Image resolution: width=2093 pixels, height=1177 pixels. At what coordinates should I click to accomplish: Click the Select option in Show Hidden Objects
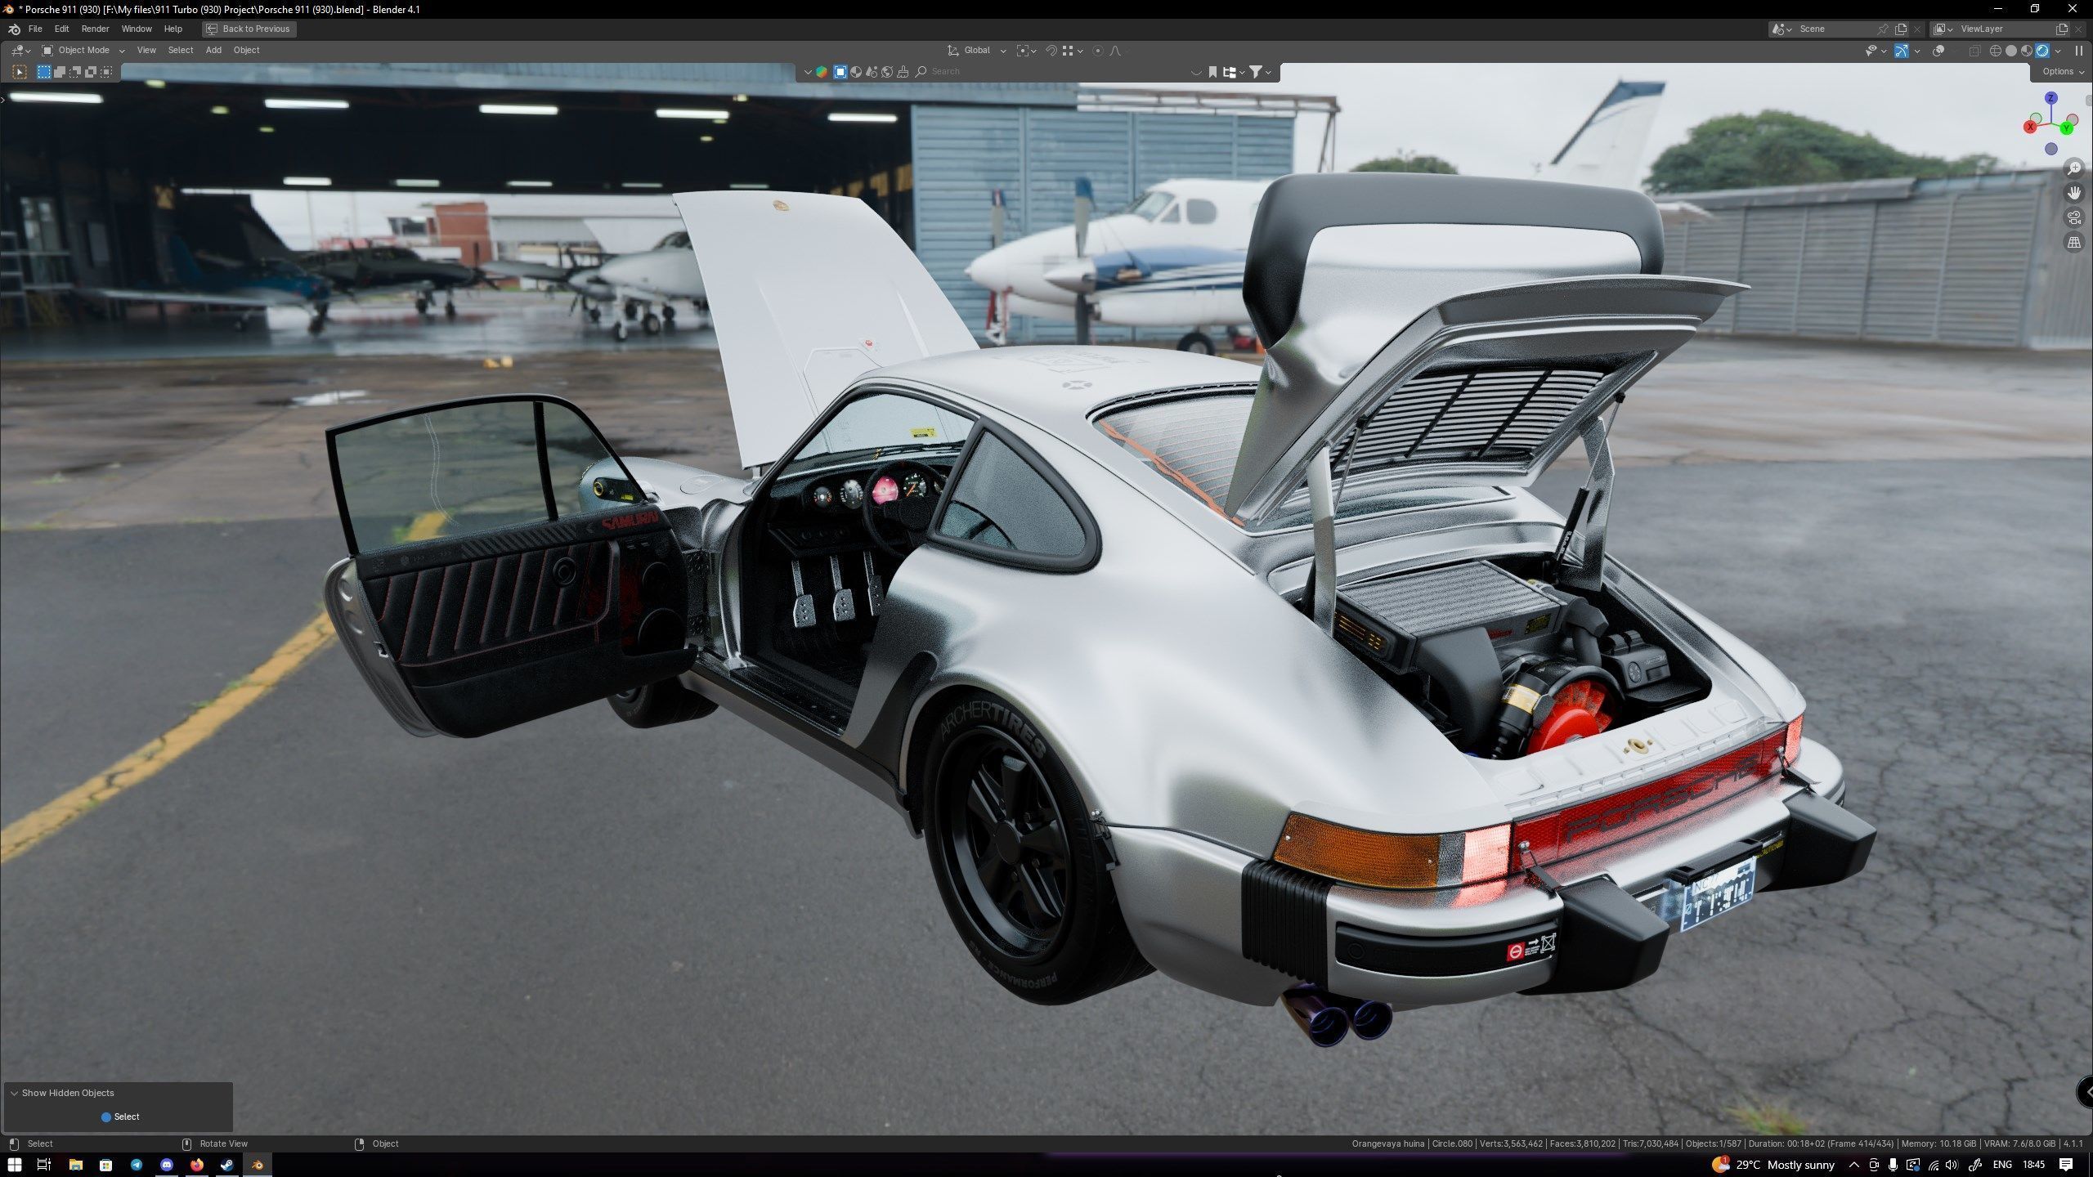120,1117
